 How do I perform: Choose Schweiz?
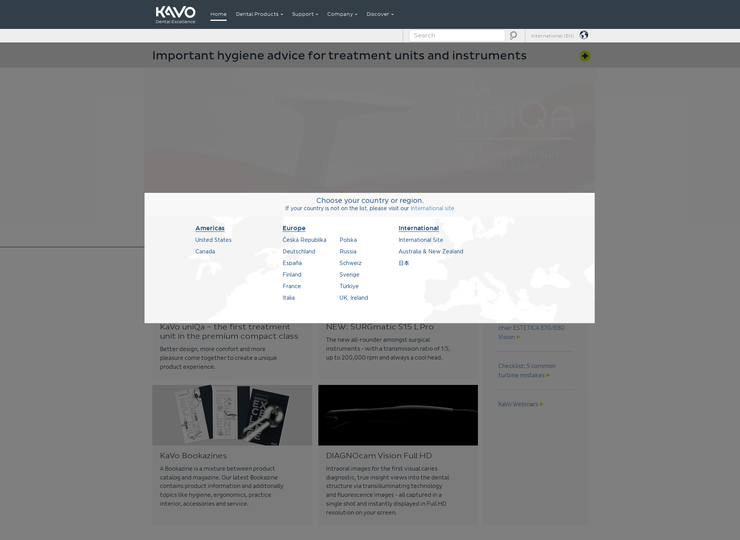click(350, 263)
